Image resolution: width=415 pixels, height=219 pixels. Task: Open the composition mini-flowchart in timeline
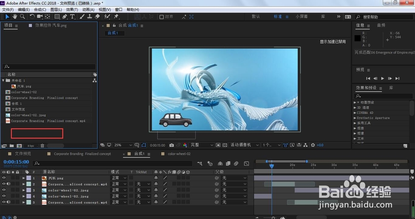point(200,164)
